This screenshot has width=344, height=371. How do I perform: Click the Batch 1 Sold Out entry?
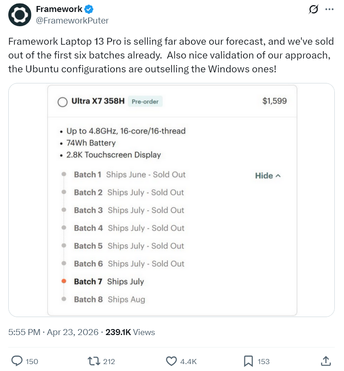[x=130, y=175]
